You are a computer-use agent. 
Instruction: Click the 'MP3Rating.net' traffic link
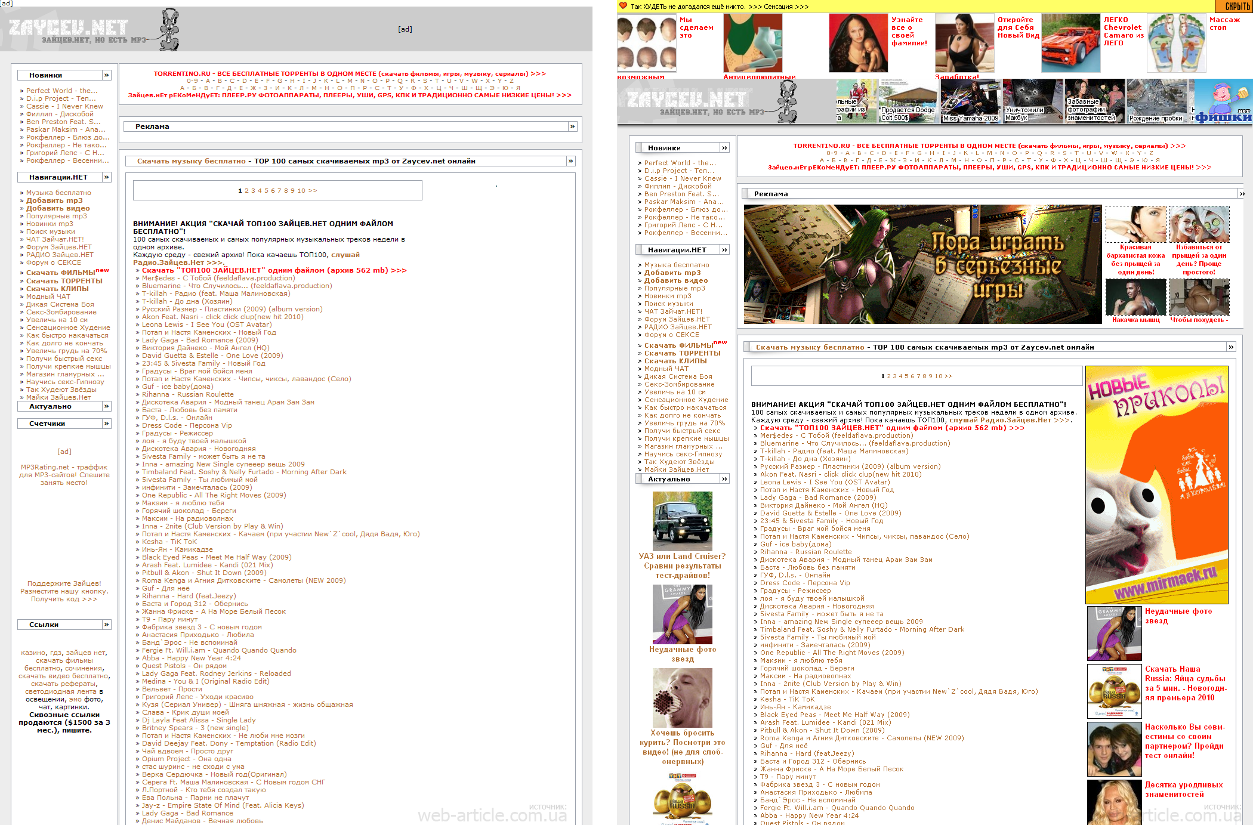tap(64, 475)
